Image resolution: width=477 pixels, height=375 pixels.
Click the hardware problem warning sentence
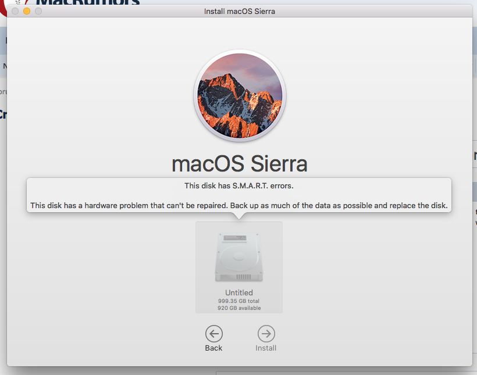pos(239,206)
